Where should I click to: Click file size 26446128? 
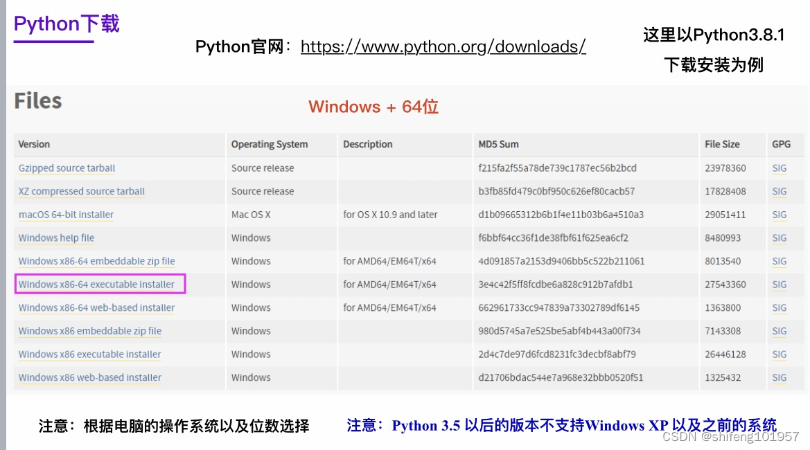[725, 354]
